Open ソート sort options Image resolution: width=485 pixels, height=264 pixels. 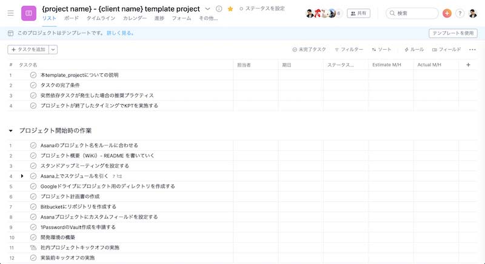(x=381, y=50)
